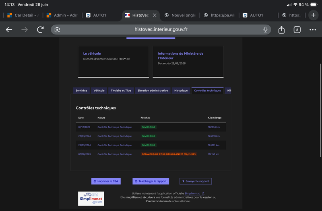This screenshot has height=211, width=322.
Task: Tap the camera search icon in address bar
Action: point(57,30)
